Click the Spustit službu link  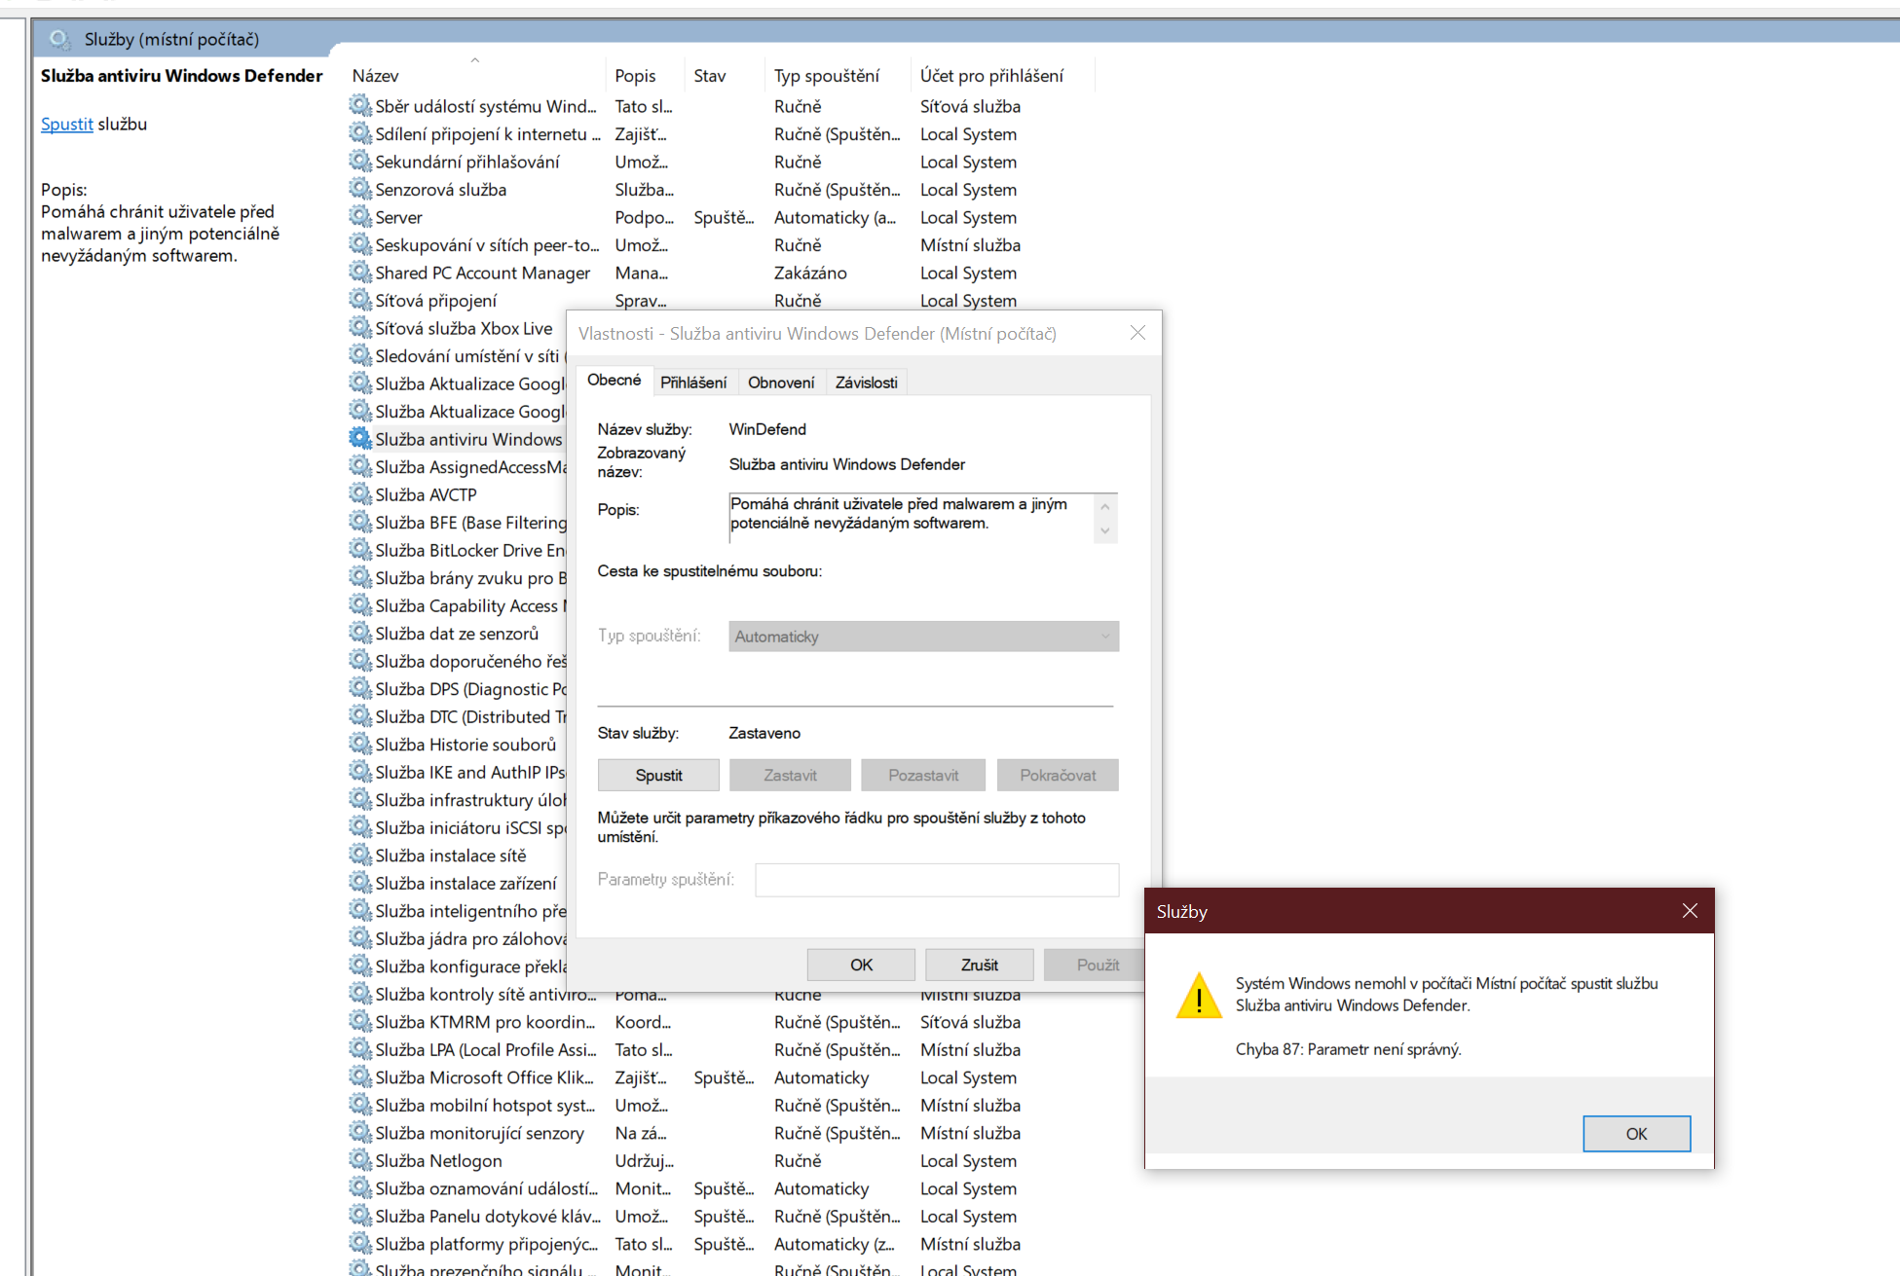click(66, 124)
